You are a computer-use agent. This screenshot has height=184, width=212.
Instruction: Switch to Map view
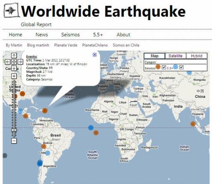pyautogui.click(x=155, y=56)
